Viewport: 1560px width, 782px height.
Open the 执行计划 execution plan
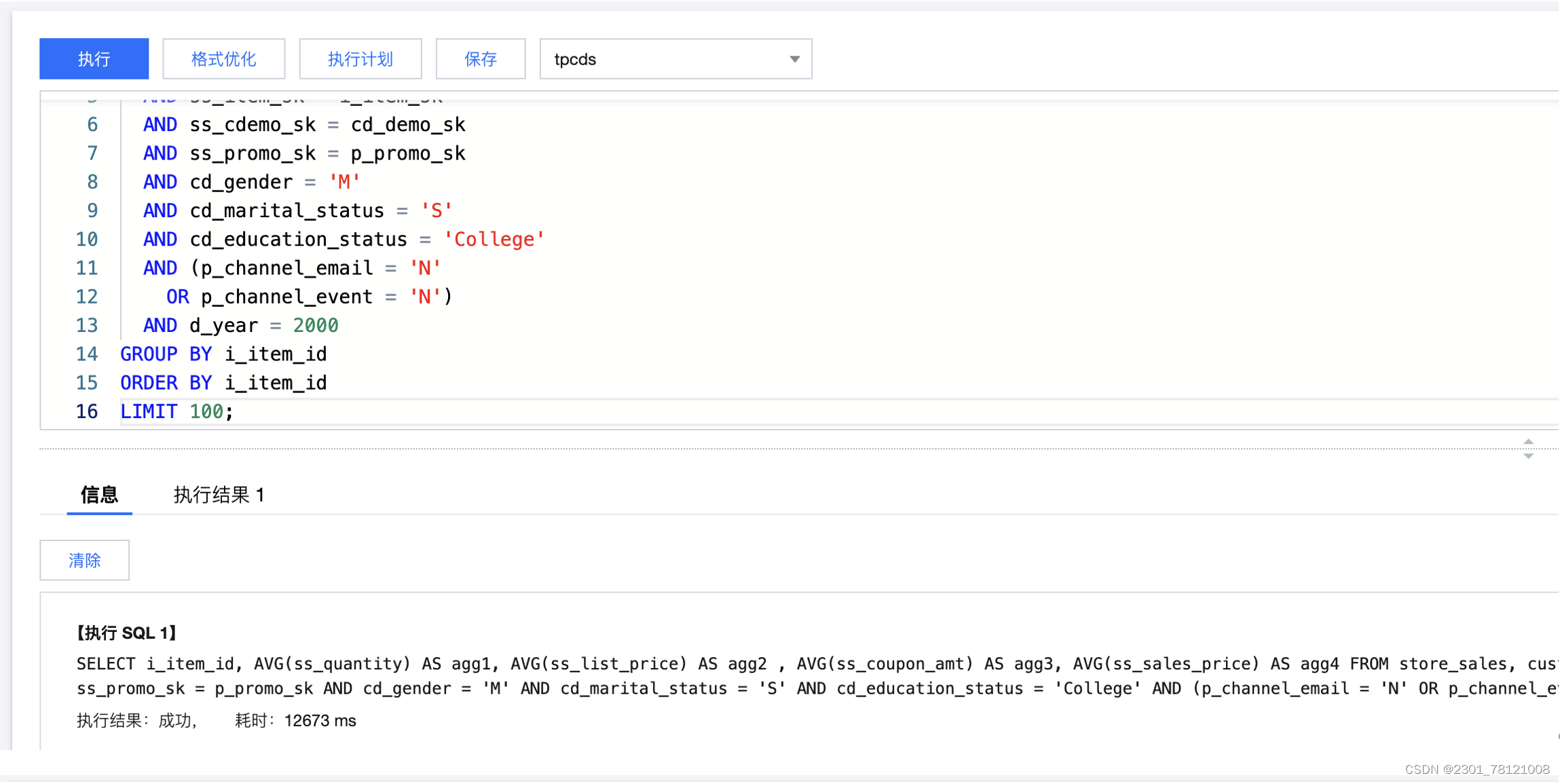(x=360, y=59)
